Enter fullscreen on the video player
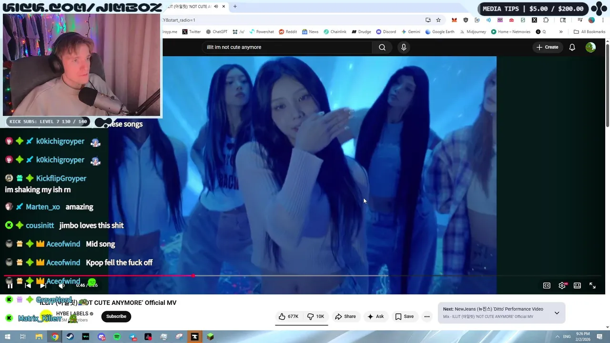Screen dimensions: 610x343 (x=592, y=285)
